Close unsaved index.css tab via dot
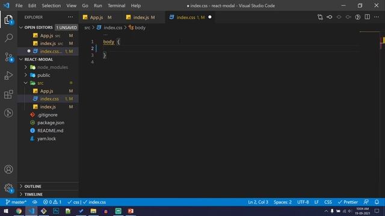Screen dimensions: 385x216 click(210, 17)
